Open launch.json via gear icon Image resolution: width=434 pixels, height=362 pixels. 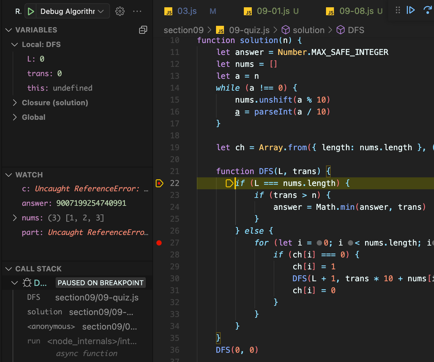[x=120, y=12]
